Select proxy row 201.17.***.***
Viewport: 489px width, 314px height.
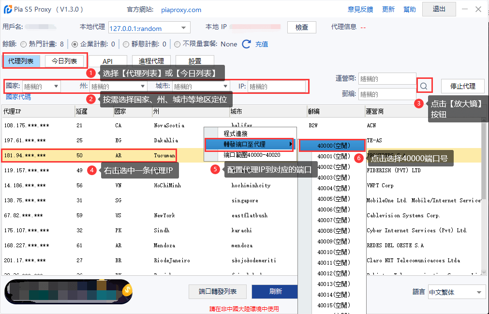tap(242, 260)
